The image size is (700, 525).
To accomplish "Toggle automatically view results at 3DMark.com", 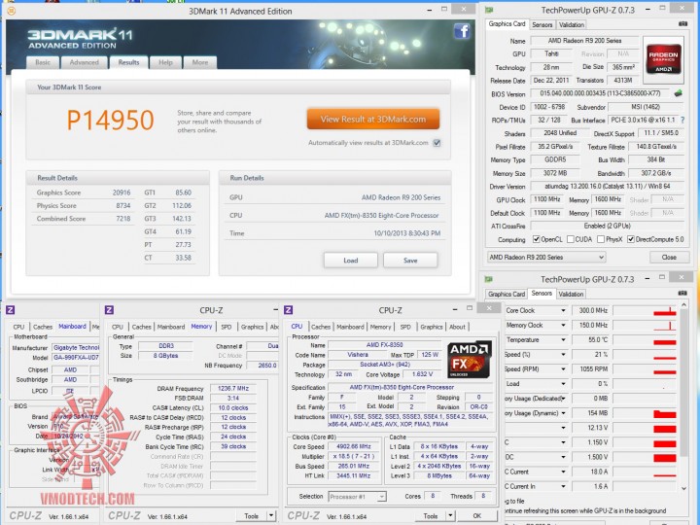I will (437, 143).
